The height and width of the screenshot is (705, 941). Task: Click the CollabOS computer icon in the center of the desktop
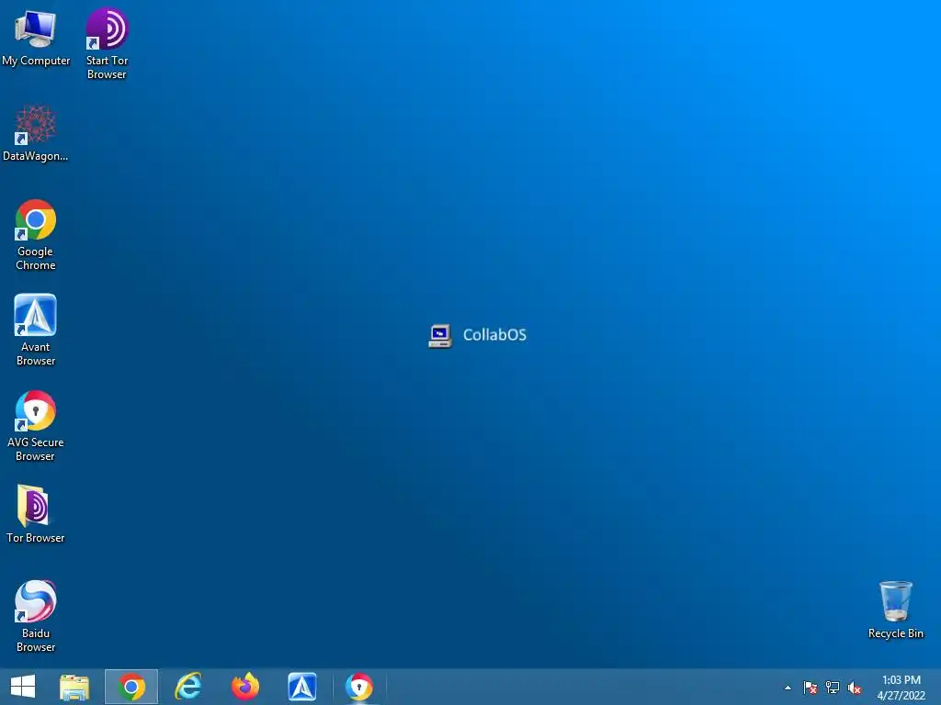[440, 336]
